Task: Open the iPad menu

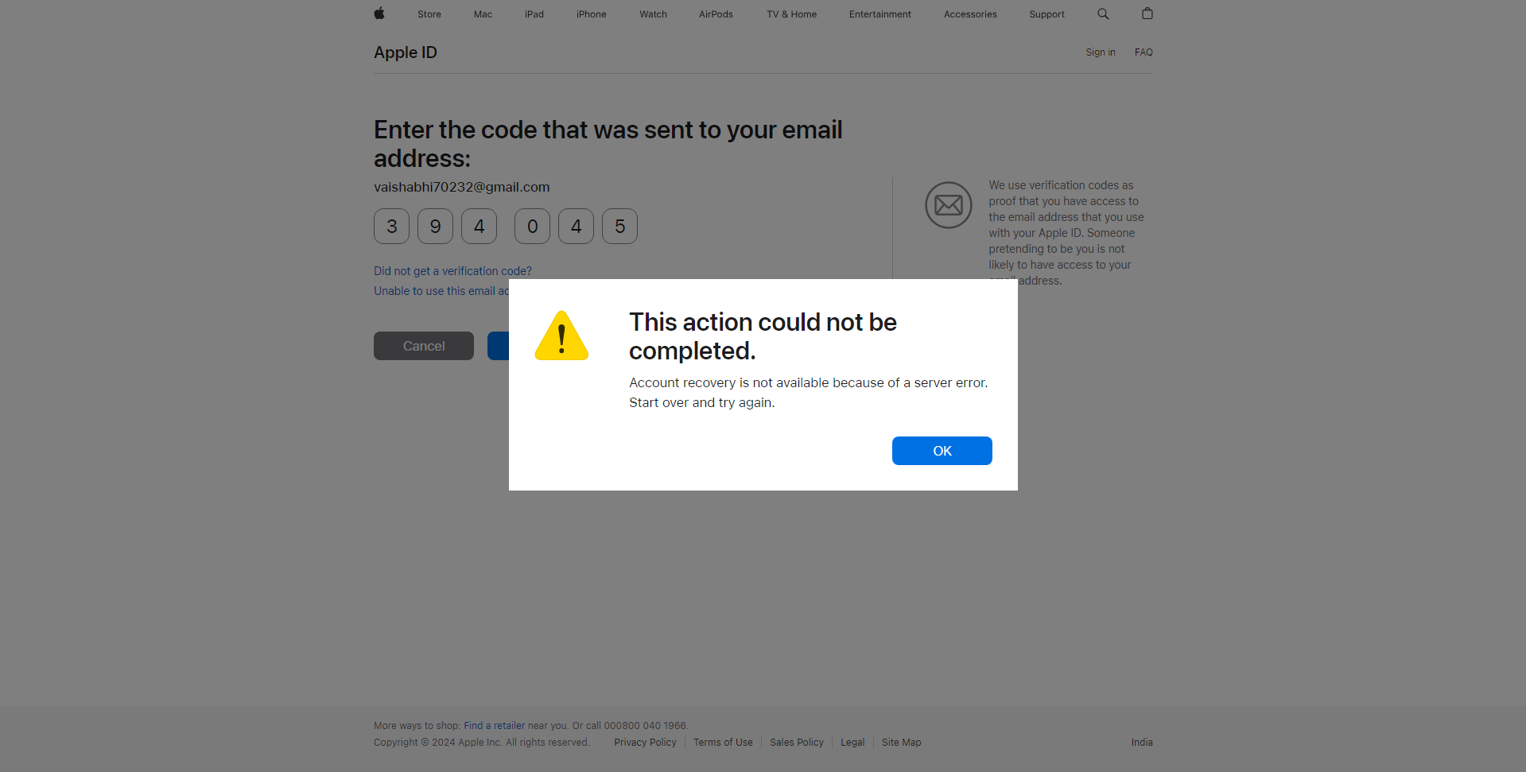Action: (x=534, y=14)
